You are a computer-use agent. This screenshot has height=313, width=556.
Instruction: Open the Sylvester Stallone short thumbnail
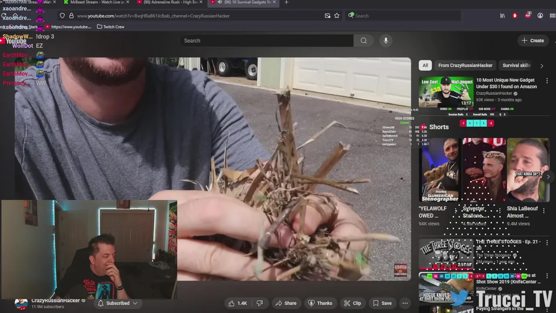click(484, 170)
